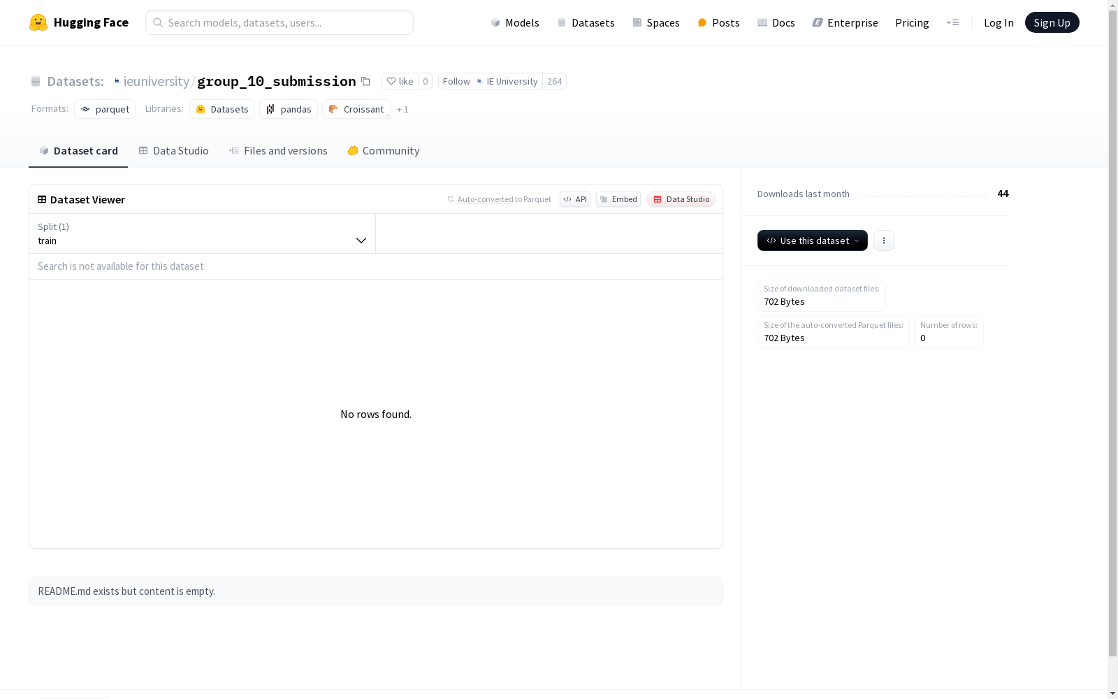The width and height of the screenshot is (1118, 699).
Task: Open the navigation overflow menu icon
Action: [952, 22]
